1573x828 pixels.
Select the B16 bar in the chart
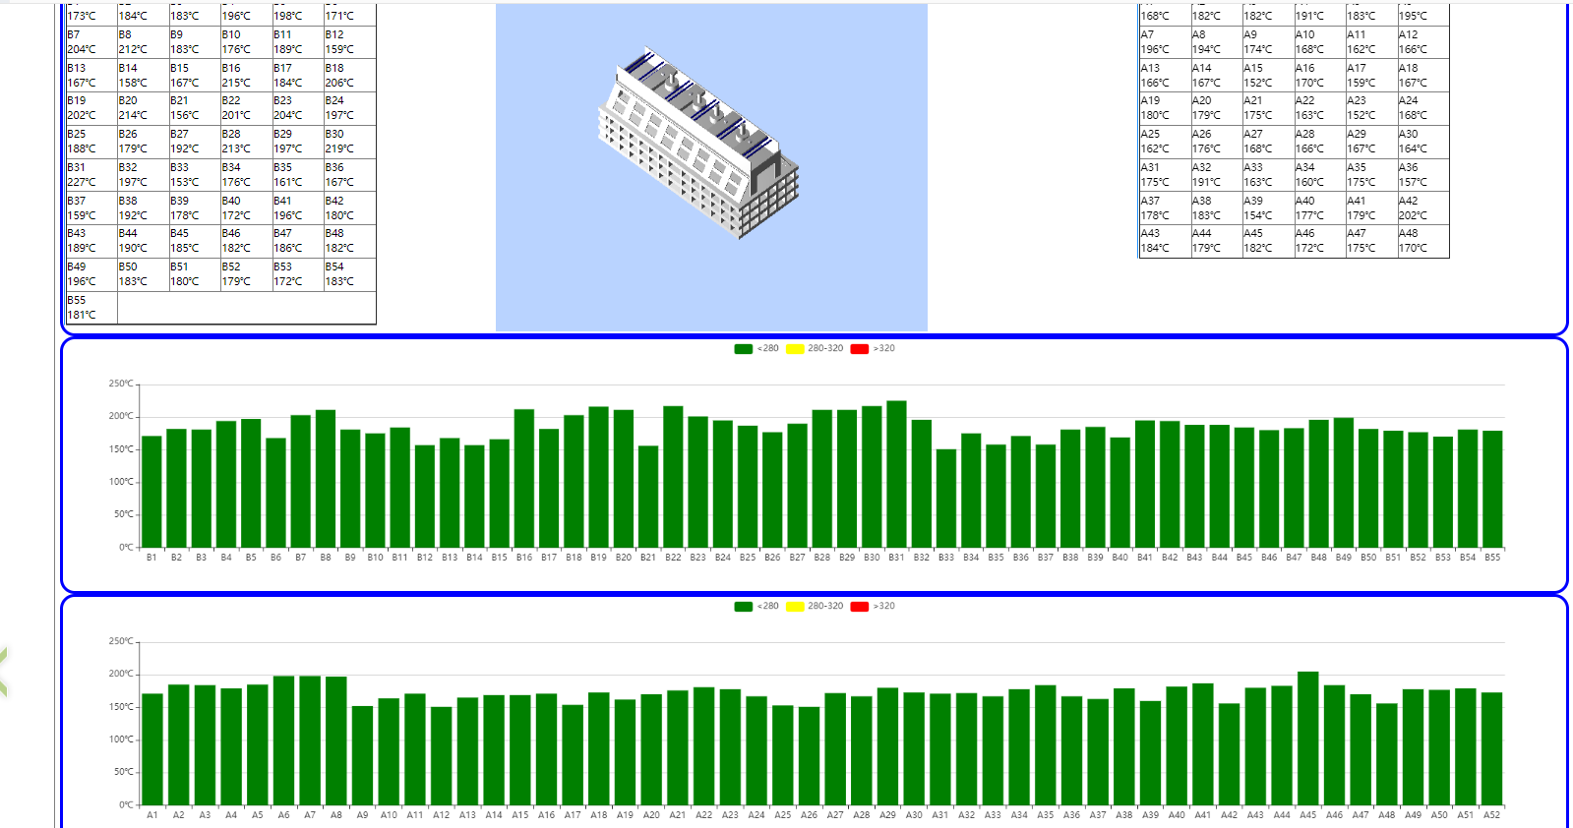click(524, 478)
